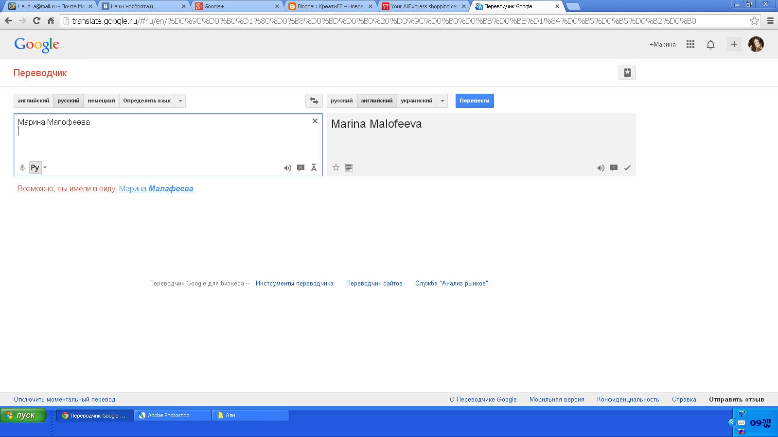Clear the source text with the X
The width and height of the screenshot is (778, 437).
[x=315, y=121]
